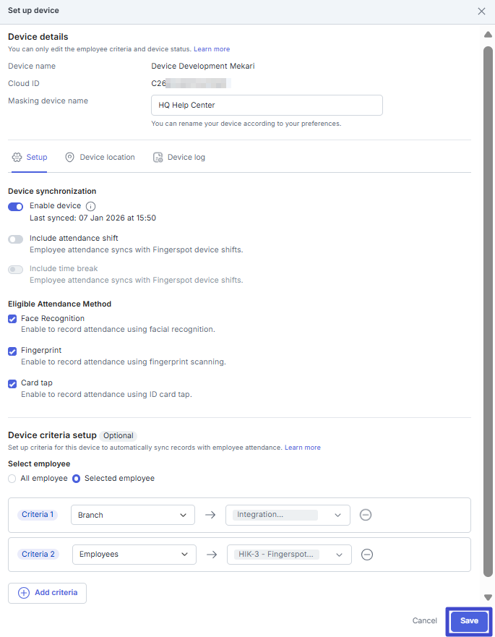Turn on Include attendance shift switch
This screenshot has height=637, width=495.
16,238
